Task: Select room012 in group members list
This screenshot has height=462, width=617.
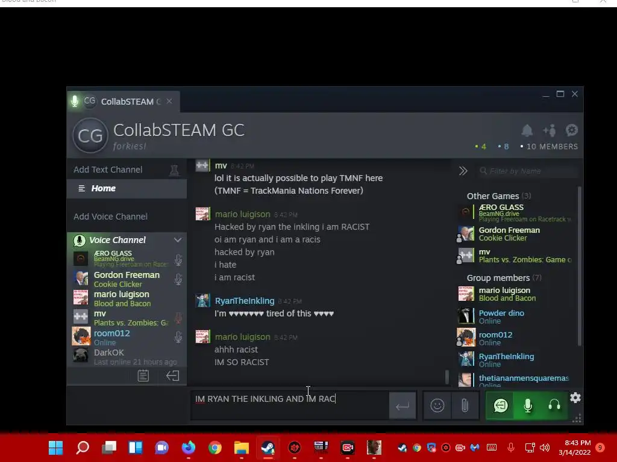Action: tap(515, 338)
